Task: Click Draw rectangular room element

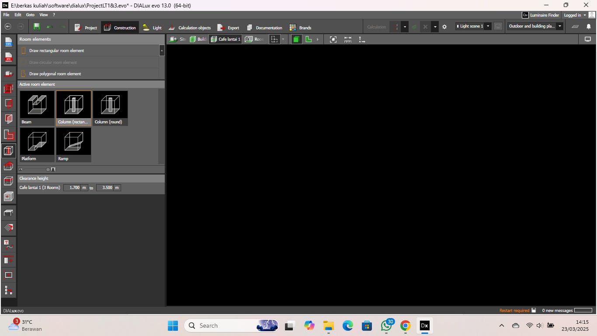Action: (88, 51)
